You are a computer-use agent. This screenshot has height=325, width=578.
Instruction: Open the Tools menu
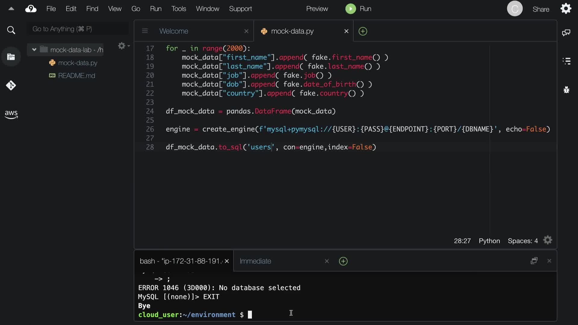tap(179, 9)
